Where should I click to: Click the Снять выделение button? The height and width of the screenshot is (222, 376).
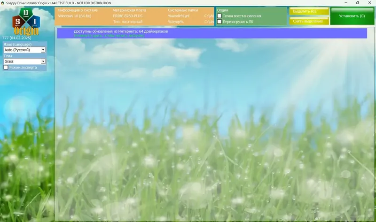pos(309,21)
